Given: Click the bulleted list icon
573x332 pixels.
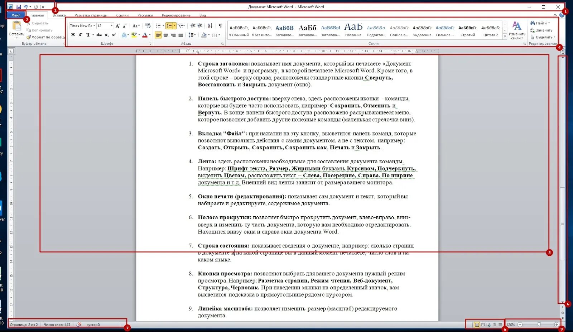Looking at the screenshot, I should tap(158, 26).
